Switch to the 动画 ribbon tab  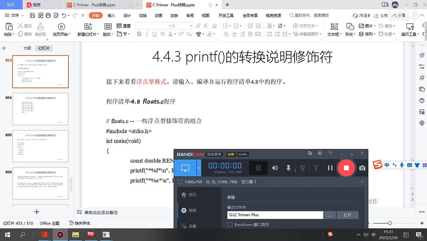[159, 15]
